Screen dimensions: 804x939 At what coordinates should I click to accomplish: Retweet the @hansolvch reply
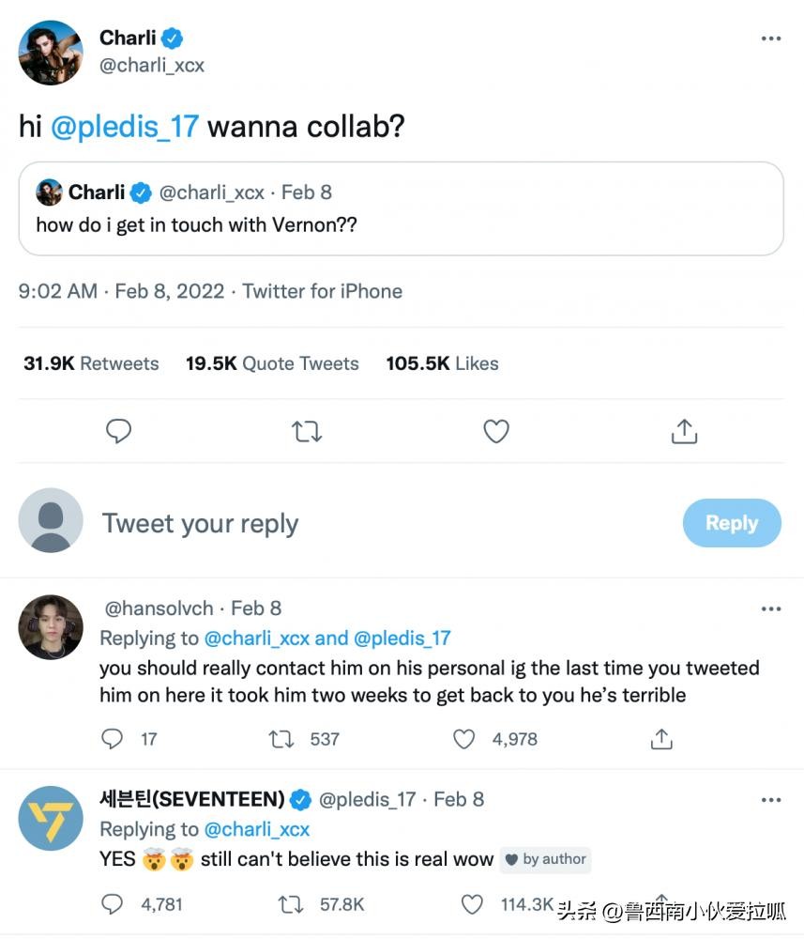(281, 739)
